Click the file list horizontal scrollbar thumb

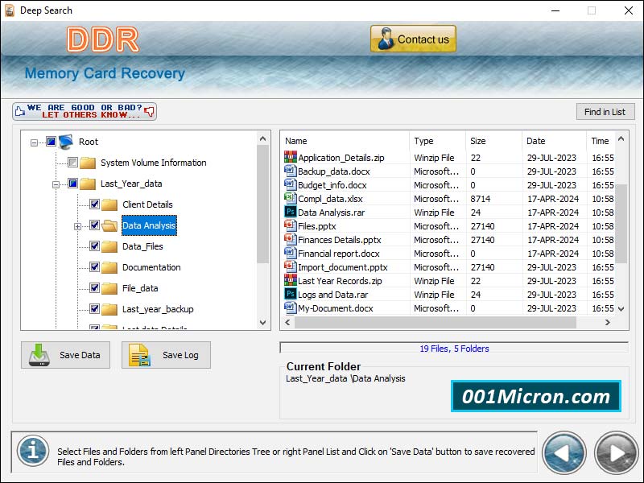tap(436, 323)
